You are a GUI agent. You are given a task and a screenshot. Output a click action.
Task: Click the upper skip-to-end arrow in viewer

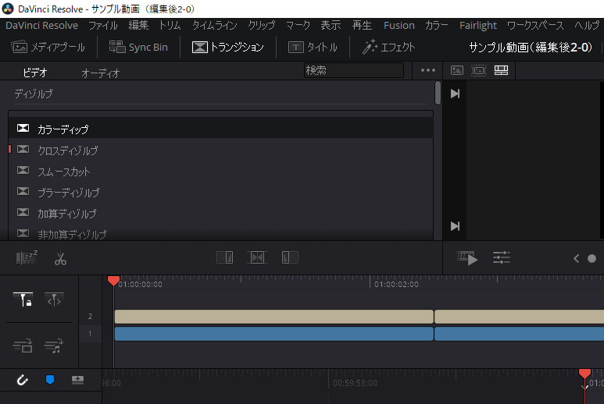pyautogui.click(x=455, y=94)
